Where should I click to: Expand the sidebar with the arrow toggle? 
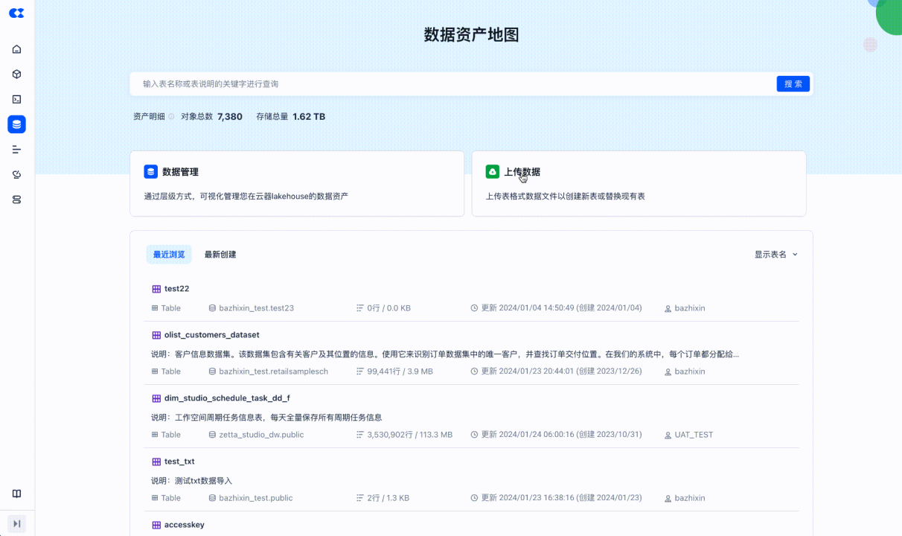click(x=16, y=523)
